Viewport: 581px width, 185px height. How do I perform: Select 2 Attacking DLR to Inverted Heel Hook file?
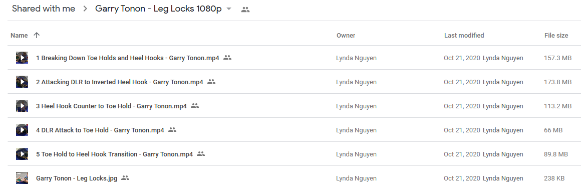[290, 82]
